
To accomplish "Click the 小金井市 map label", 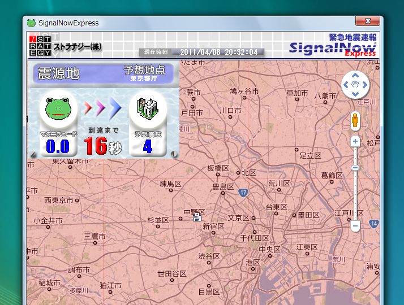I will coord(48,221).
